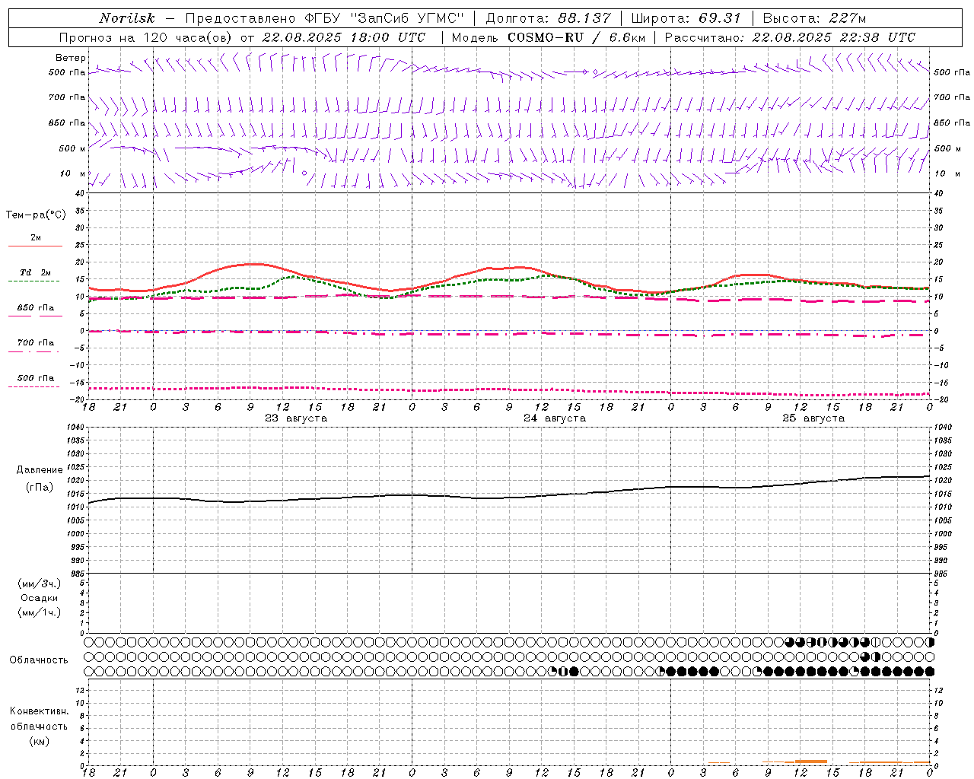Click the "Td 2м" dew point legend entry
Image resolution: width=974 pixels, height=779 pixels.
pyautogui.click(x=35, y=272)
